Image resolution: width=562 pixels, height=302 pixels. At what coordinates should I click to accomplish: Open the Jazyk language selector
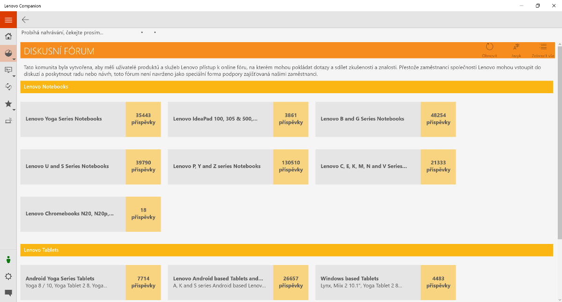pos(516,48)
